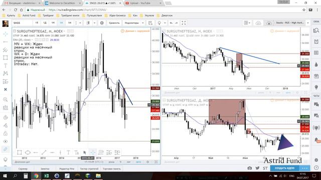The image size is (321, 180).
Task: Expand more time intervals dropdown
Action: pyautogui.click(x=80, y=23)
